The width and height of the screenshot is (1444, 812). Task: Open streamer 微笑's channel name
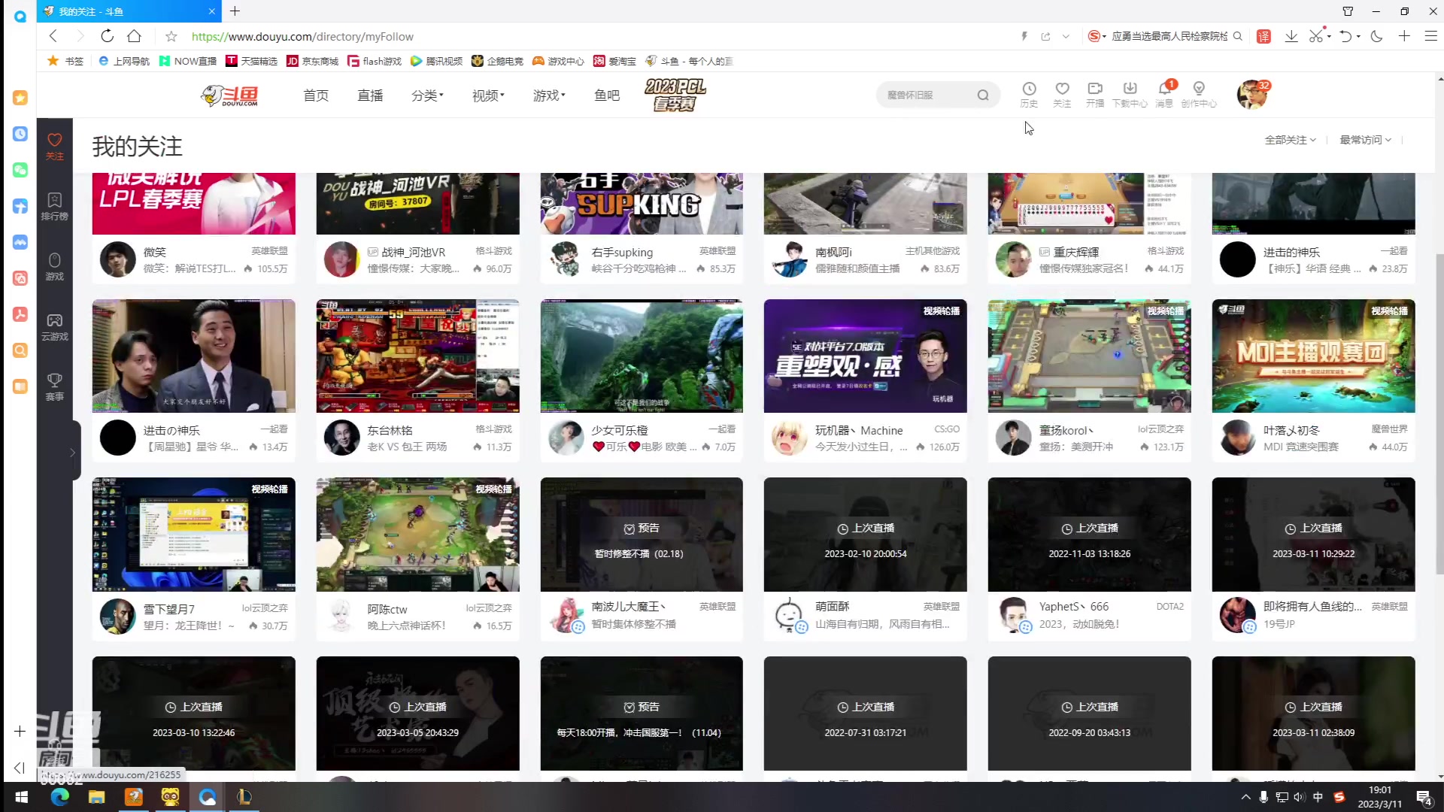tap(155, 252)
